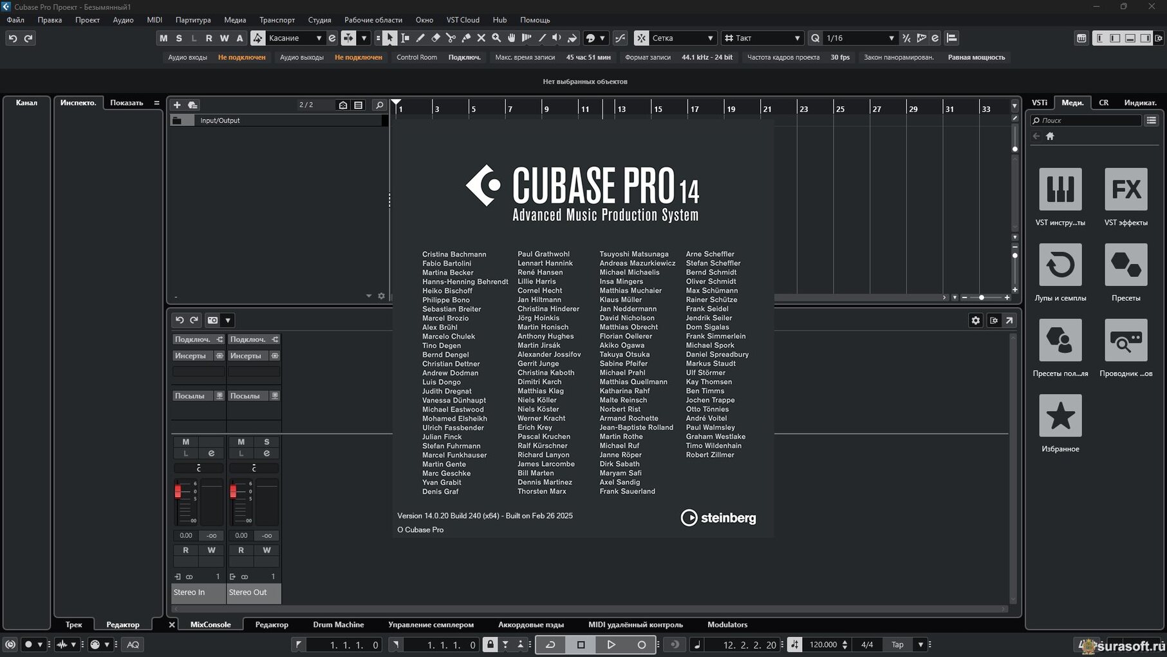Select the hand Comp tool

(x=512, y=38)
